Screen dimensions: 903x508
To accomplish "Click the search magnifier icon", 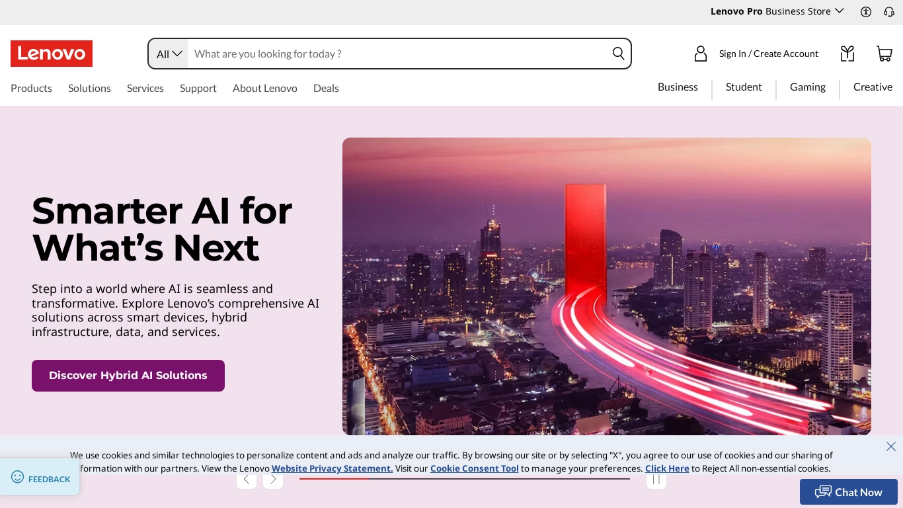I will (x=618, y=54).
